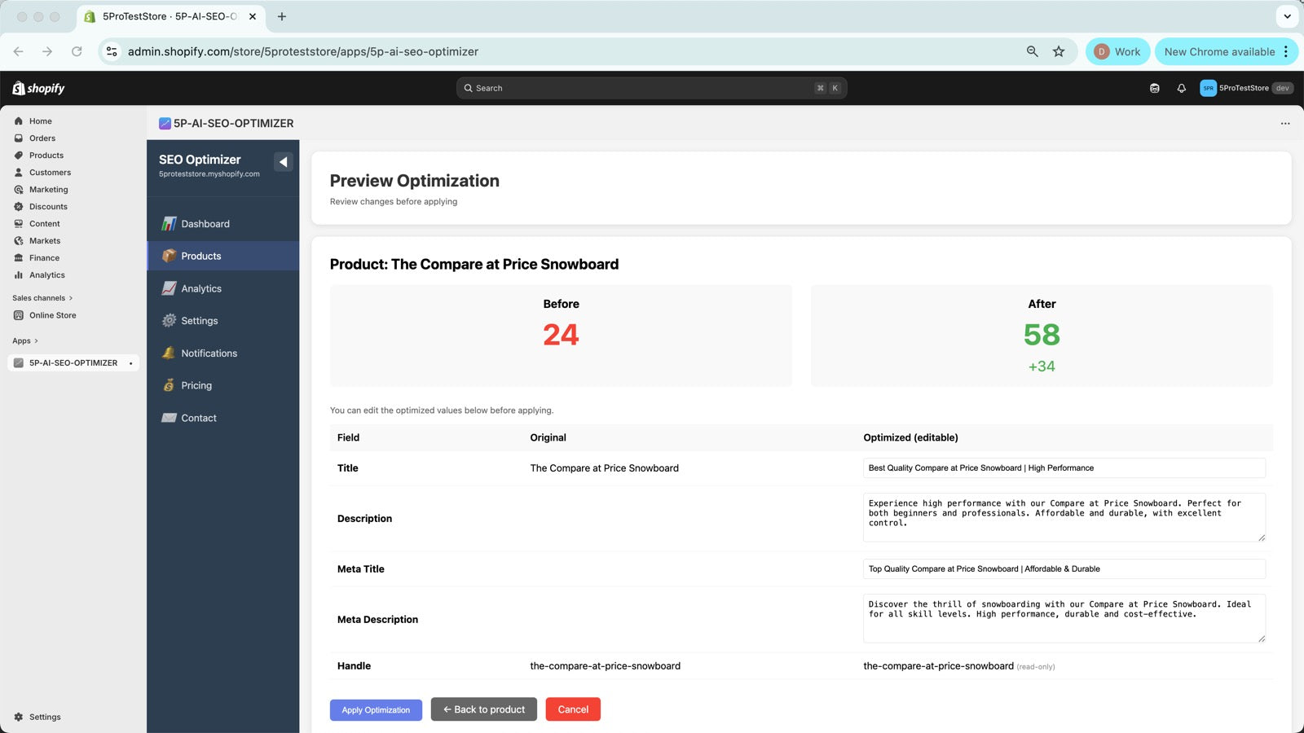Open Notifications page
1304x733 pixels.
coord(223,353)
